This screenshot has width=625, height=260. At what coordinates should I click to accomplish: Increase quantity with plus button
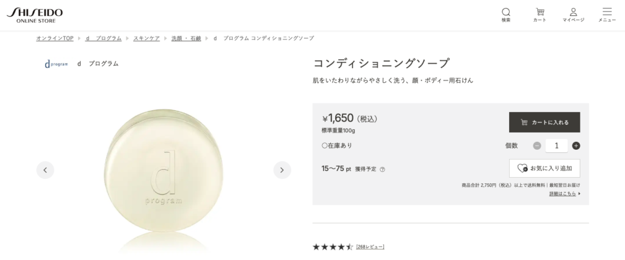click(x=576, y=146)
